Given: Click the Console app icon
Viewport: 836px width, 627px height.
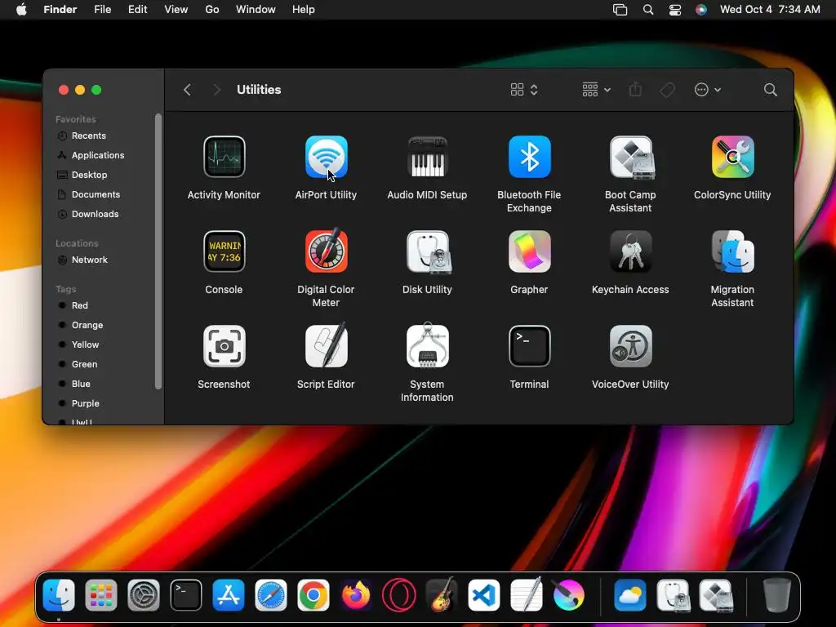Looking at the screenshot, I should (224, 251).
